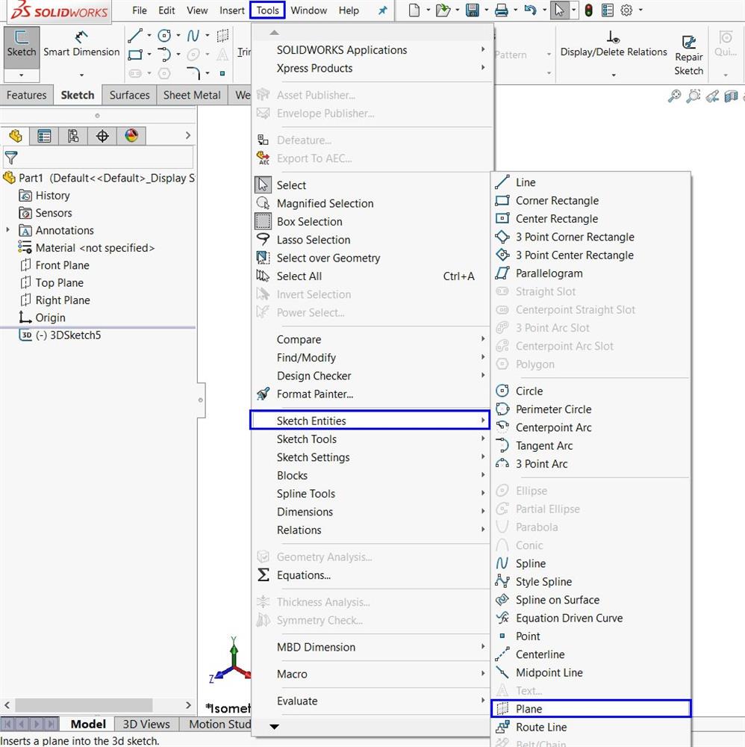The height and width of the screenshot is (747, 745).
Task: Open Tools menu in menu bar
Action: click(x=267, y=10)
